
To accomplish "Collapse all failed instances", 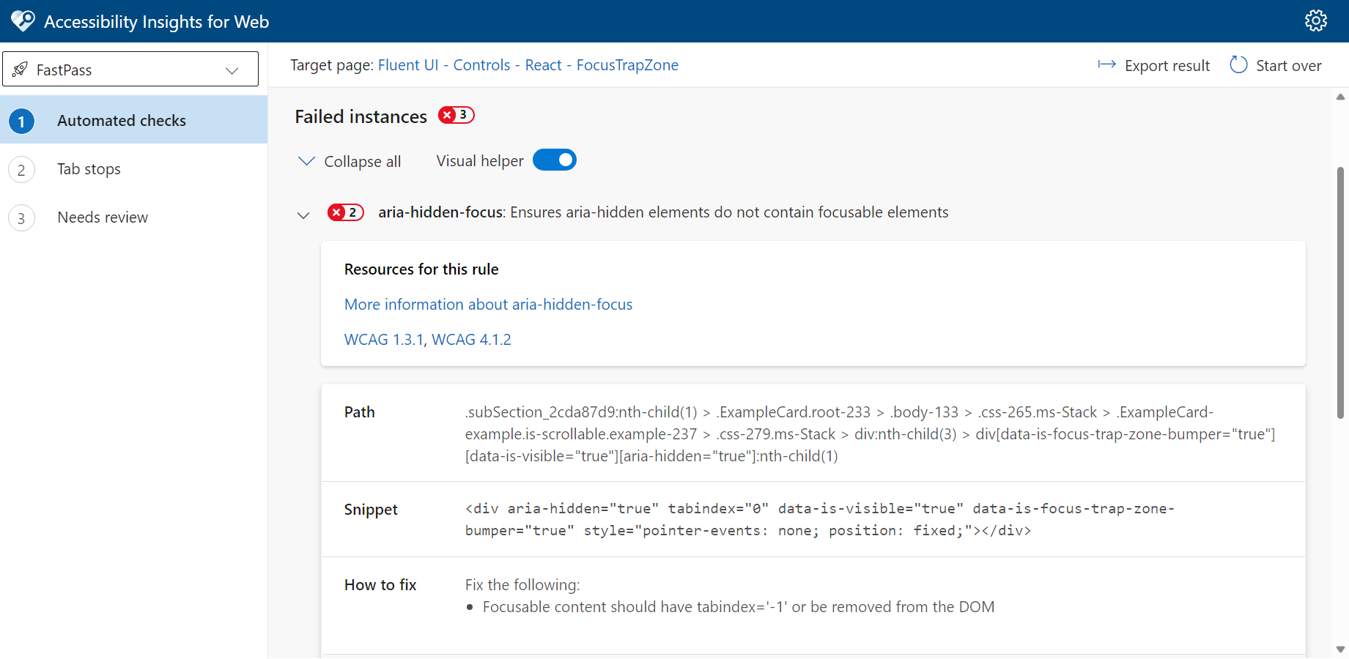I will [349, 161].
